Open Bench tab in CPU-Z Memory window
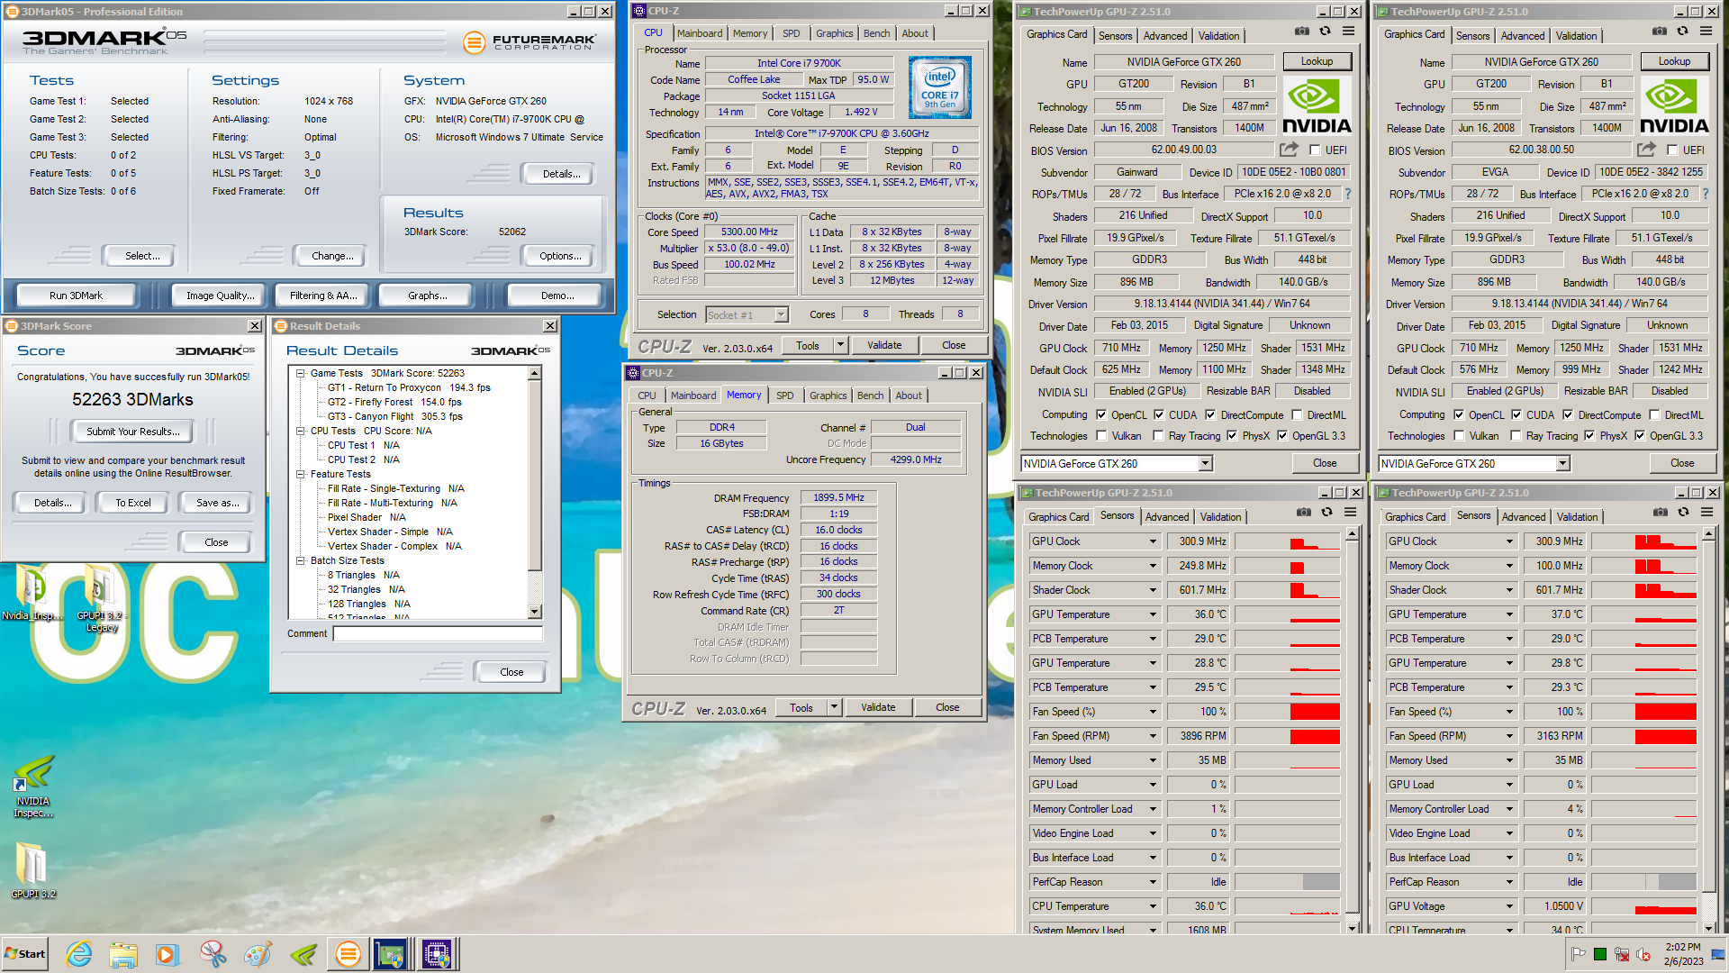The image size is (1729, 973). [870, 396]
